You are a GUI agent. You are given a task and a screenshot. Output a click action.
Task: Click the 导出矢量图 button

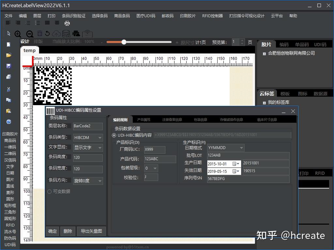coord(91,231)
